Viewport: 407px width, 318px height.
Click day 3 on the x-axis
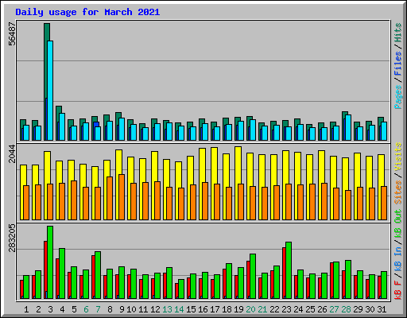click(50, 309)
